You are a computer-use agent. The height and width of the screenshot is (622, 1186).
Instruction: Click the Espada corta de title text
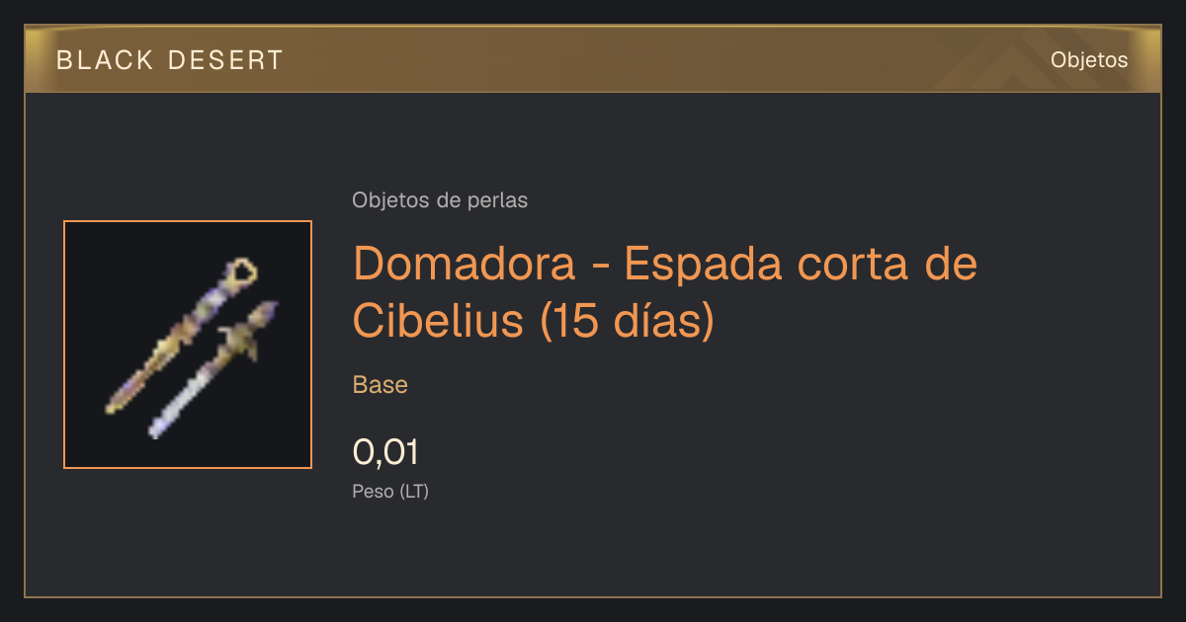pos(802,264)
